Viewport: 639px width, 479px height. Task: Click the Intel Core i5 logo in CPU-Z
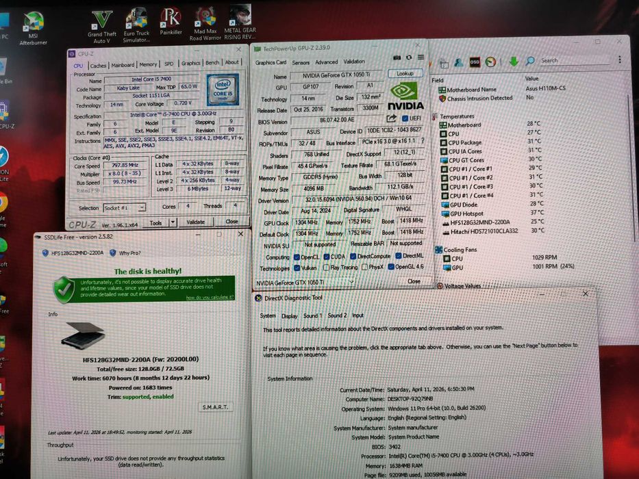click(223, 90)
